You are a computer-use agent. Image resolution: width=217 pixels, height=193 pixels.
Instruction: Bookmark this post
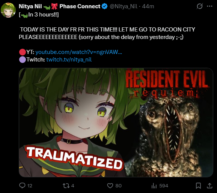pyautogui.click(x=198, y=186)
